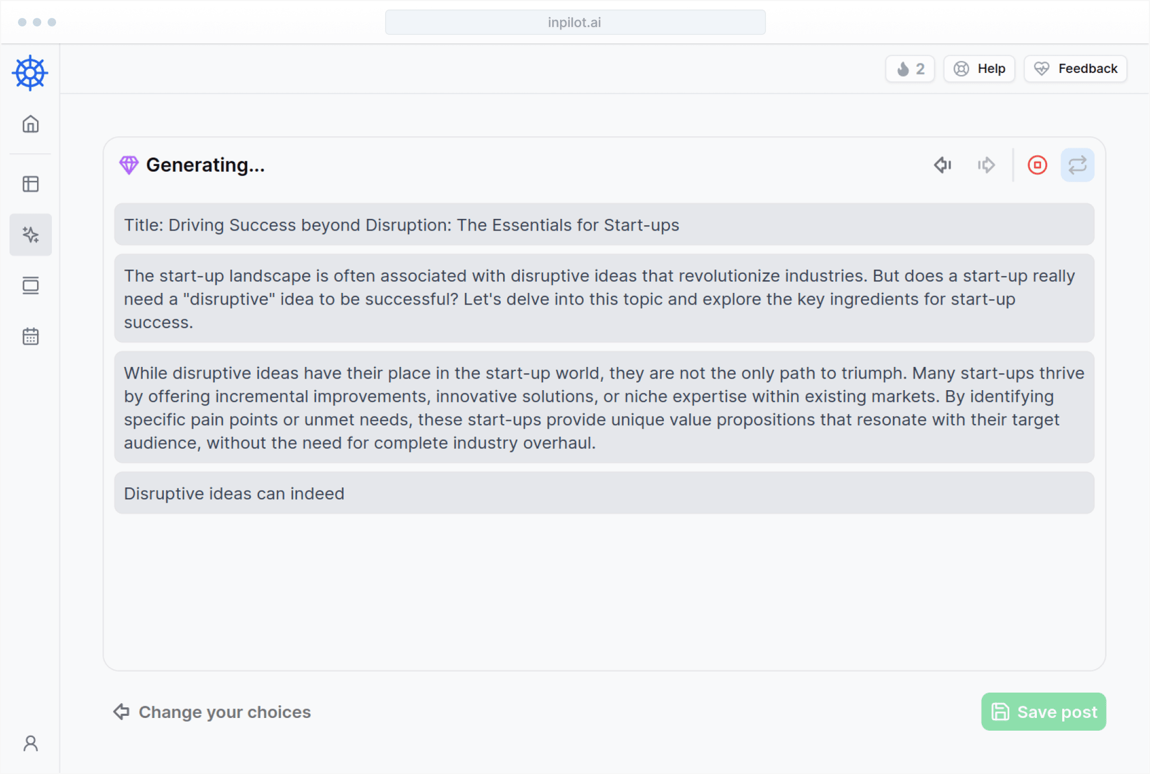Click the helm/wheel logo icon

(x=30, y=73)
